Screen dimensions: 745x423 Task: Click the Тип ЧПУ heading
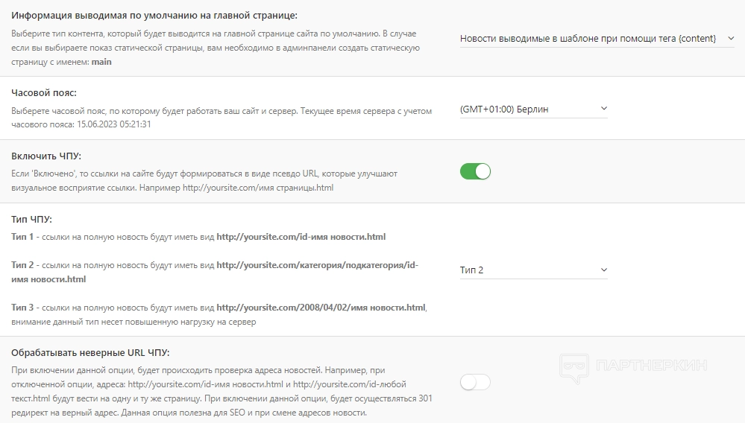[x=32, y=219]
